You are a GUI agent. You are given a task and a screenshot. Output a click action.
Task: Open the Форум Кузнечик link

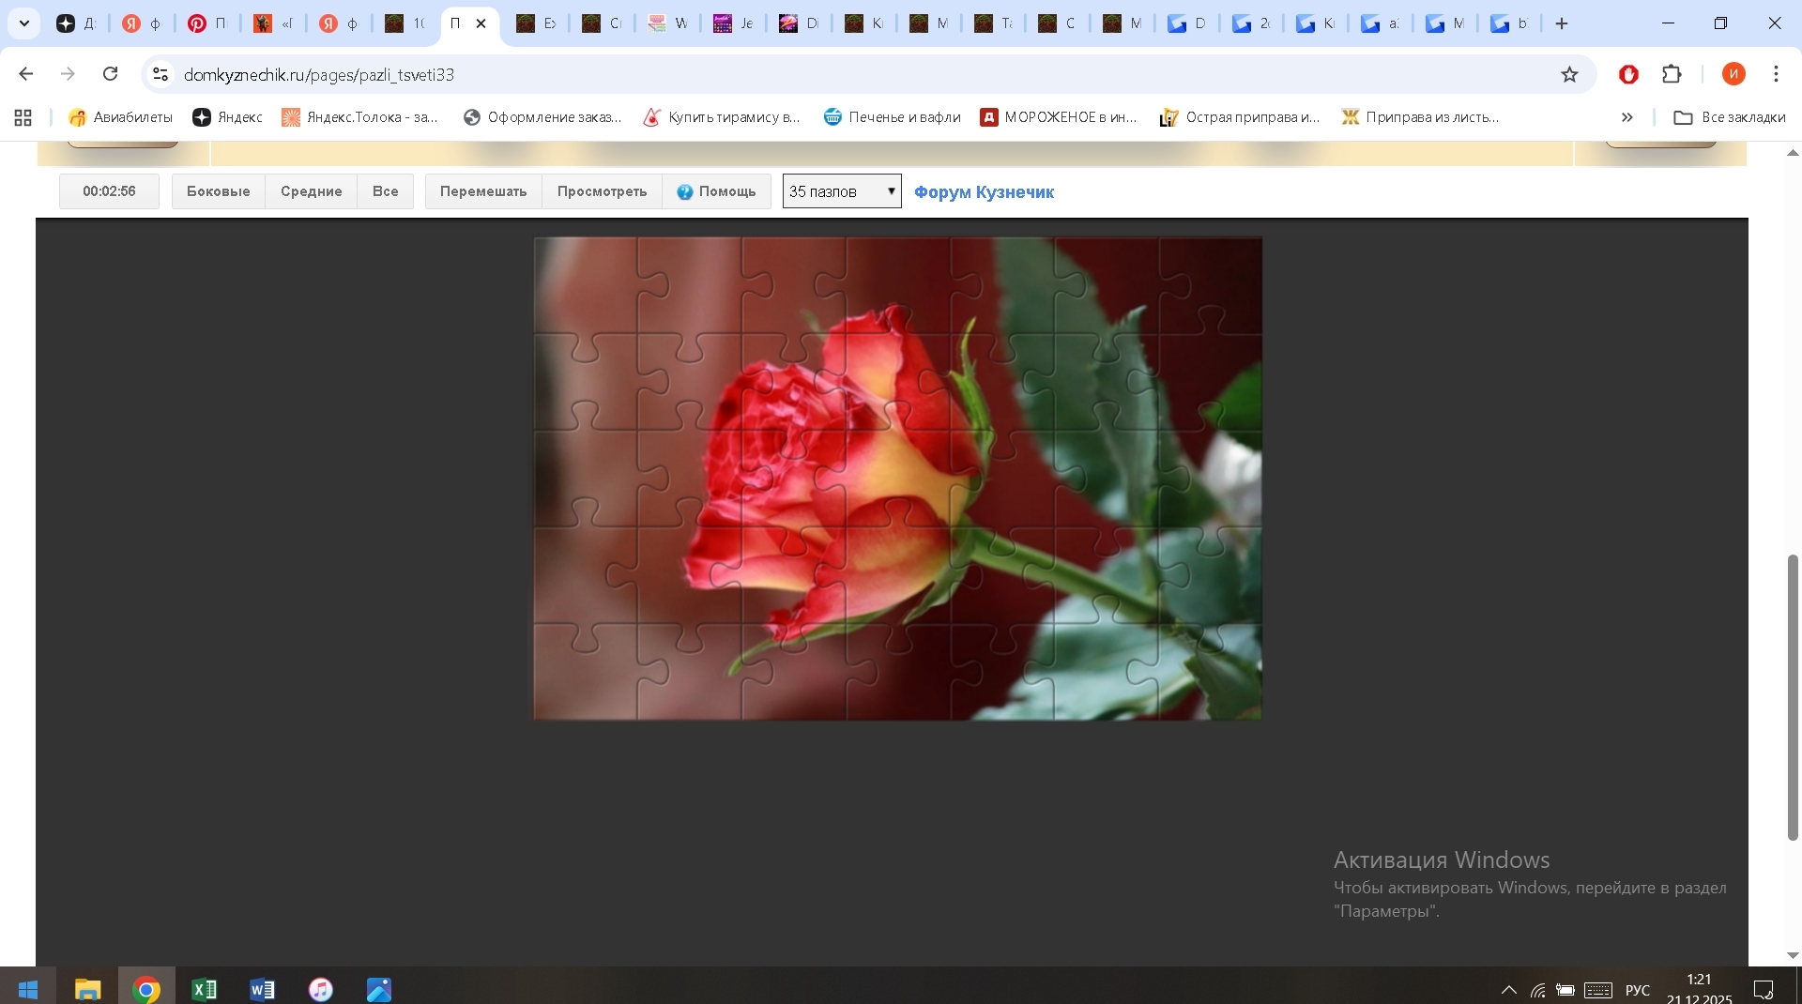pyautogui.click(x=984, y=192)
